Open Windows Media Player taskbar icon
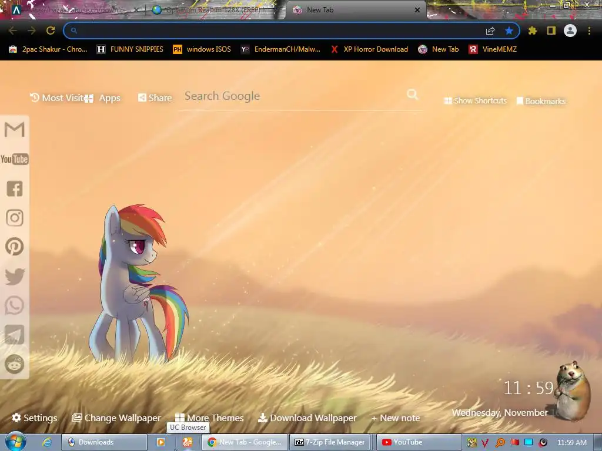 coord(161,442)
